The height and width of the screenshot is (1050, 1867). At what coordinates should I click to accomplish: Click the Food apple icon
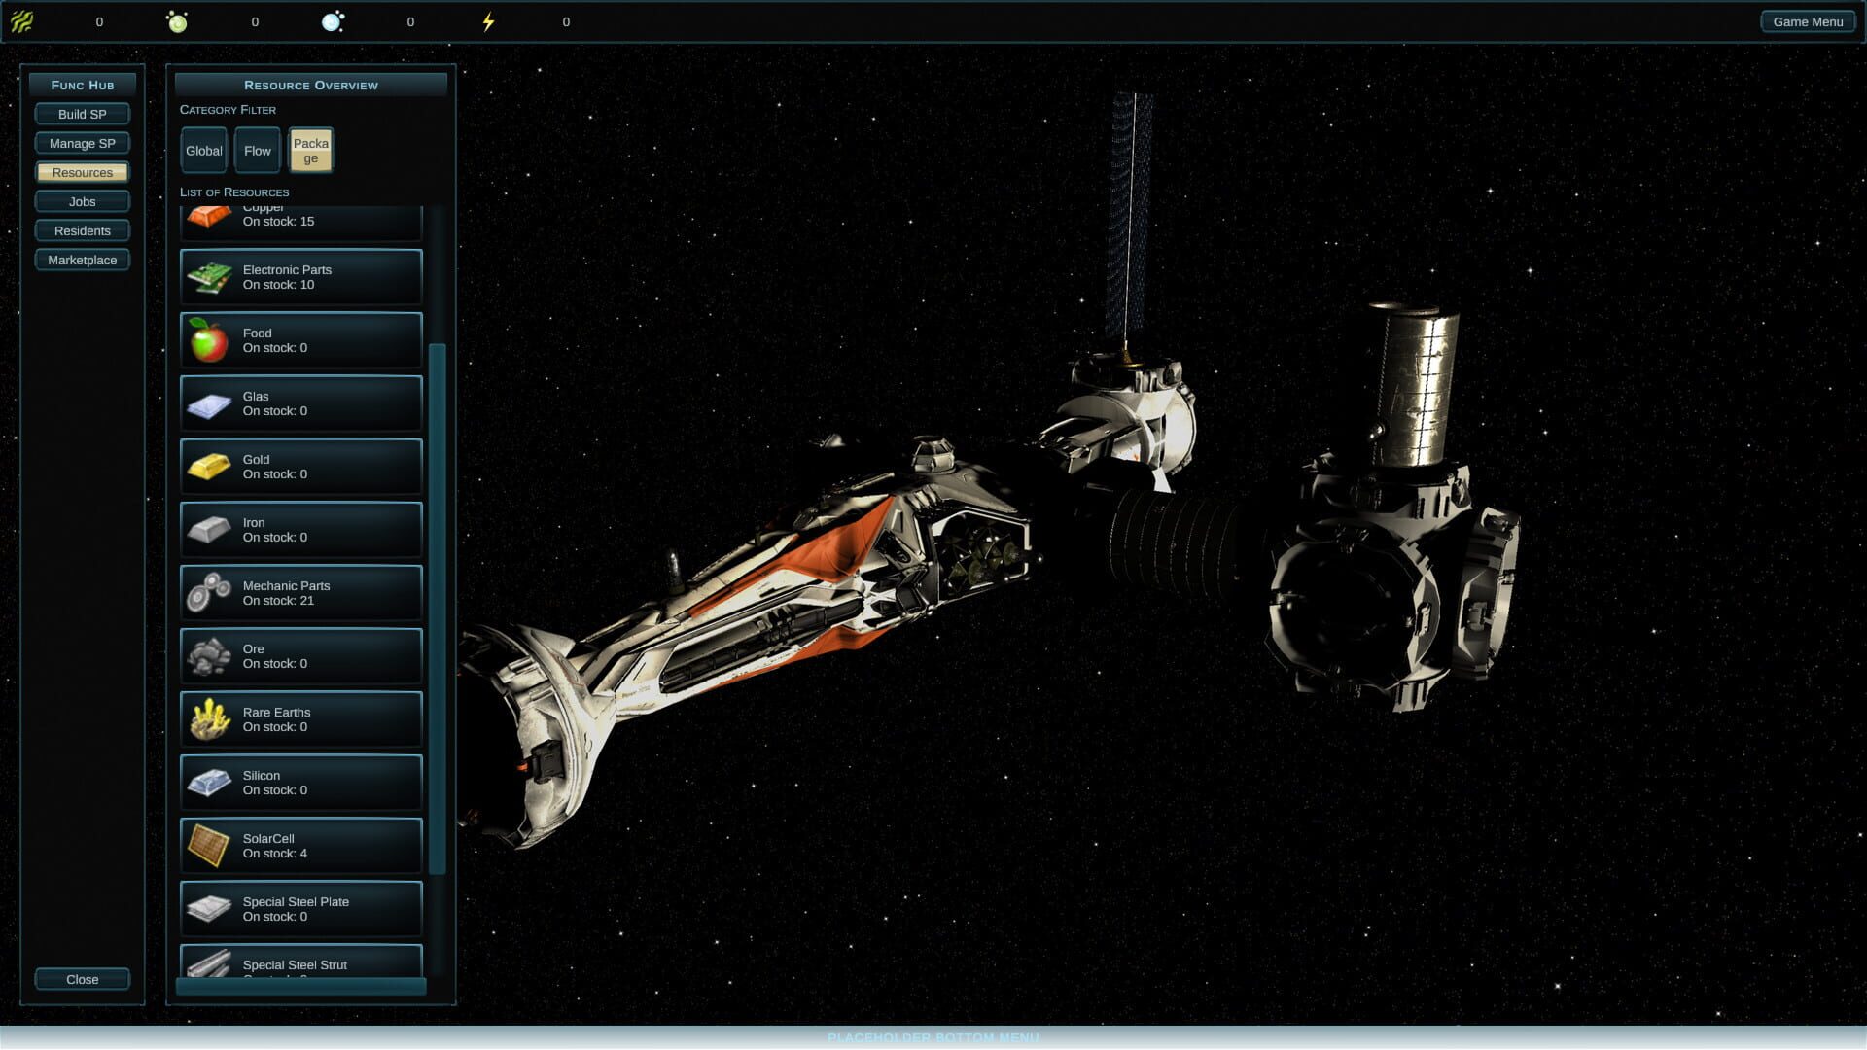[208, 340]
